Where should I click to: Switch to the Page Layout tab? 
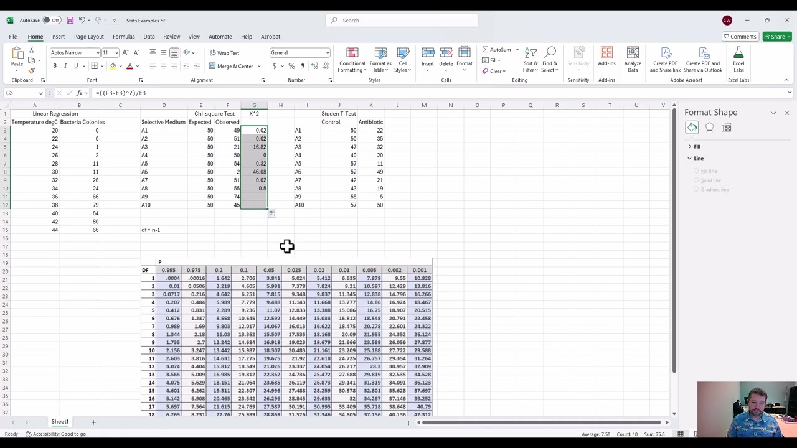(89, 37)
